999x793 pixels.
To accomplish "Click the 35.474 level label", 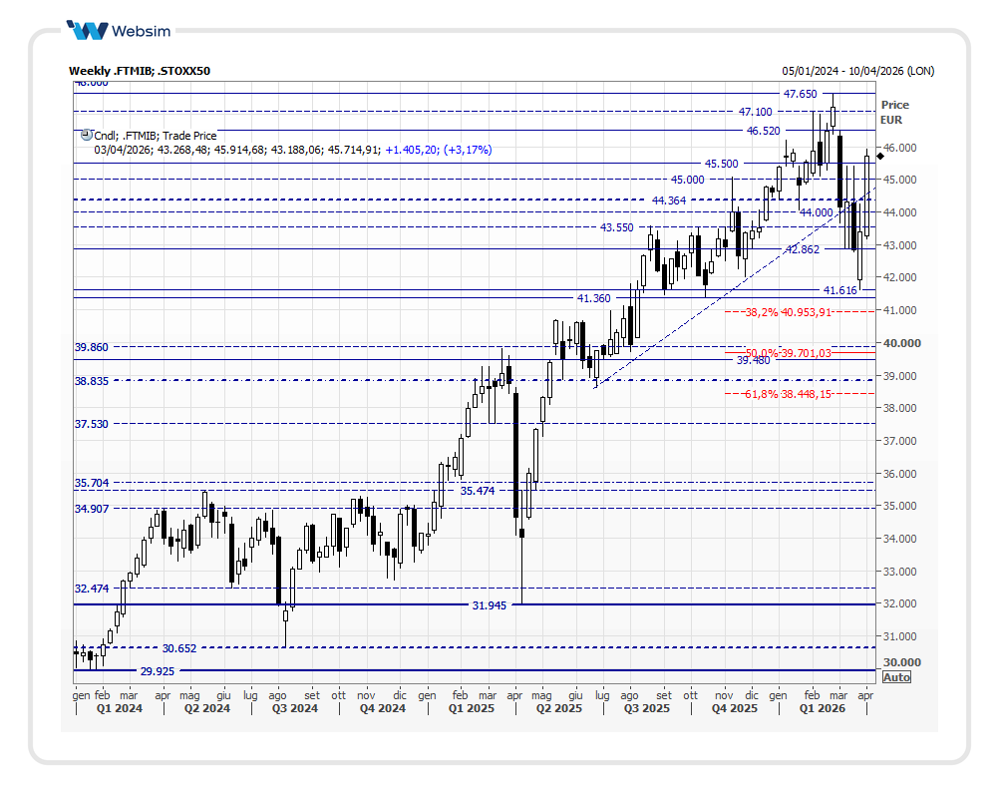I will [478, 491].
